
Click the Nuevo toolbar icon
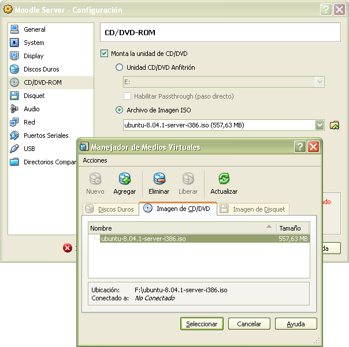click(x=95, y=183)
